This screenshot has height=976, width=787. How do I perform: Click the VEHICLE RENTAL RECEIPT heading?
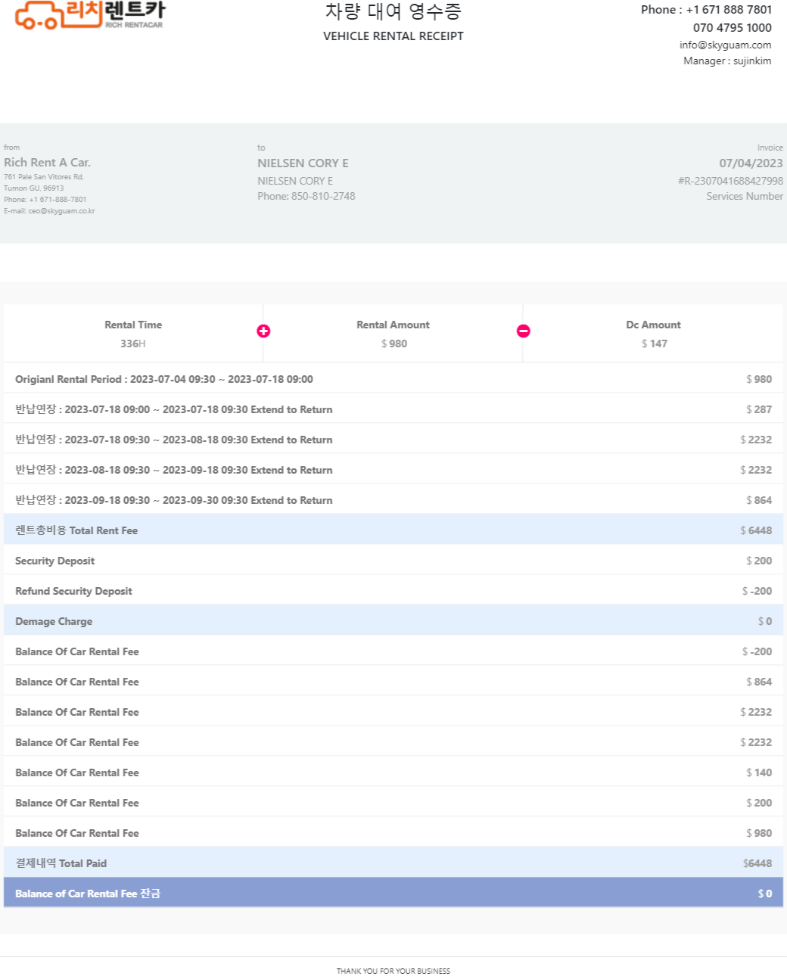click(x=393, y=36)
